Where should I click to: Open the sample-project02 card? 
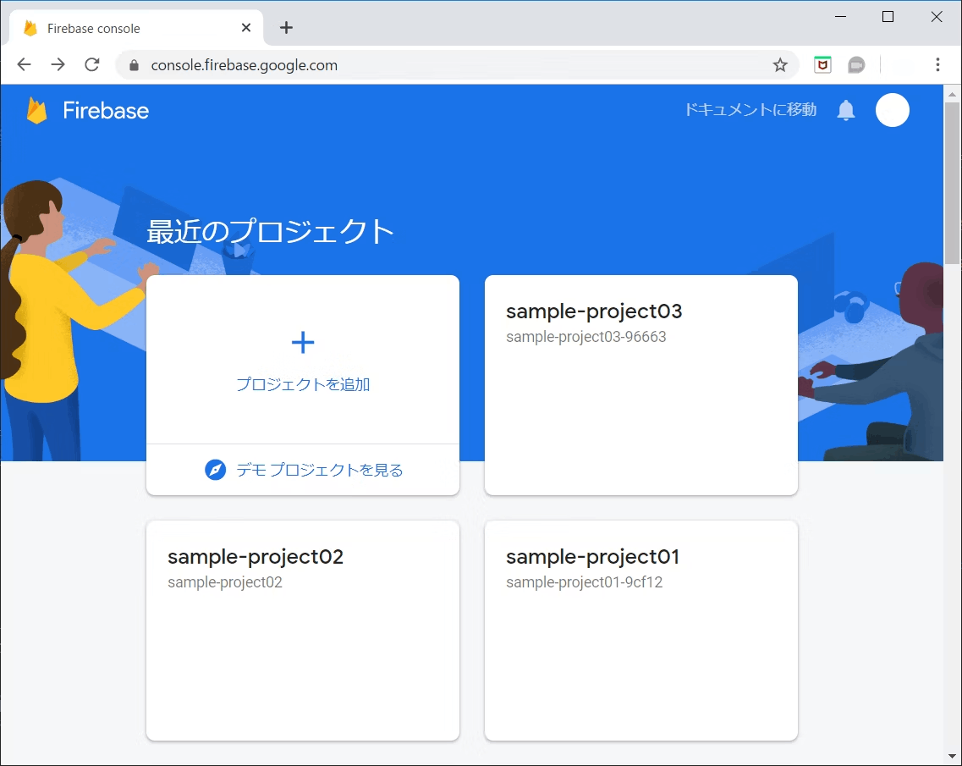(x=302, y=631)
